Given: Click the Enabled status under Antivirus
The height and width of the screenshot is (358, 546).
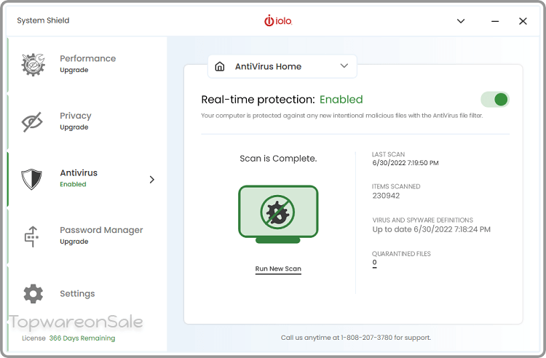Looking at the screenshot, I should [x=73, y=184].
